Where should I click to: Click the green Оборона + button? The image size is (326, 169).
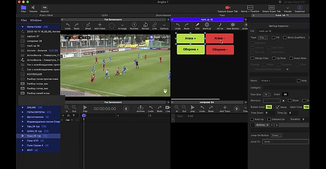[x=191, y=50]
